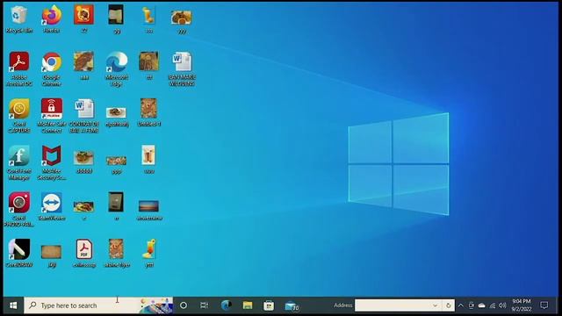Viewport: 562px width, 316px height.
Task: Open the clock showing 9:04 PM
Action: pyautogui.click(x=522, y=305)
